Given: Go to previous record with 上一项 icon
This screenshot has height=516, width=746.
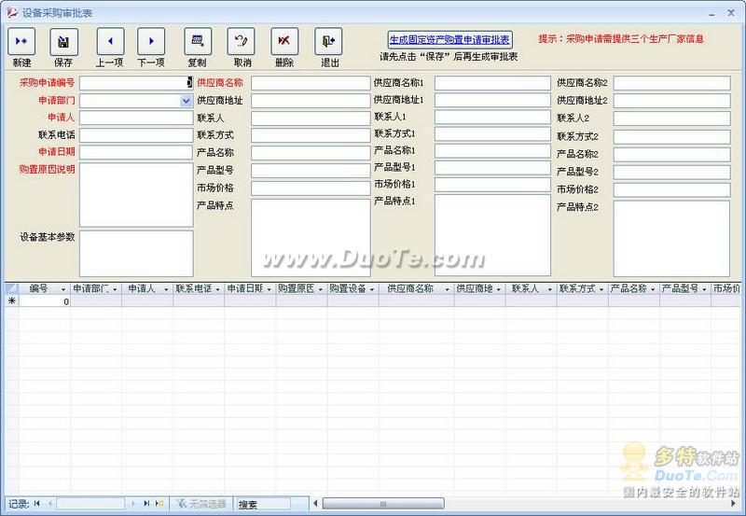Looking at the screenshot, I should point(110,41).
